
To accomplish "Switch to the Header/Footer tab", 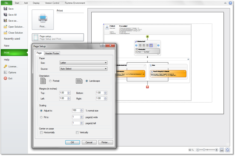I will (52, 53).
